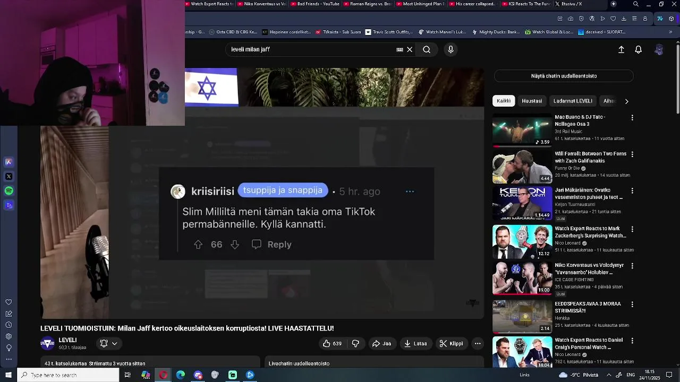Open the tab search magnifier icon
Image resolution: width=680 pixels, height=382 pixels.
pyautogui.click(x=636, y=4)
